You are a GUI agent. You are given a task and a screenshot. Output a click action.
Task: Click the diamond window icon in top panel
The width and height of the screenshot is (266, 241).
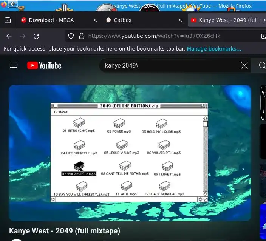tap(13, 4)
